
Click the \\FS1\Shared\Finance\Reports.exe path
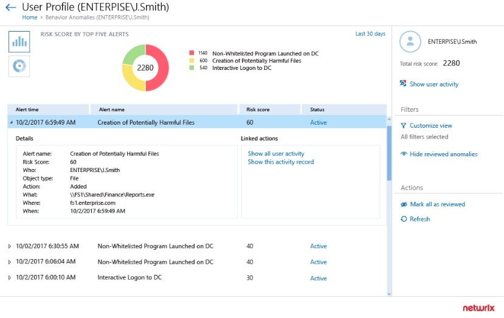[112, 195]
